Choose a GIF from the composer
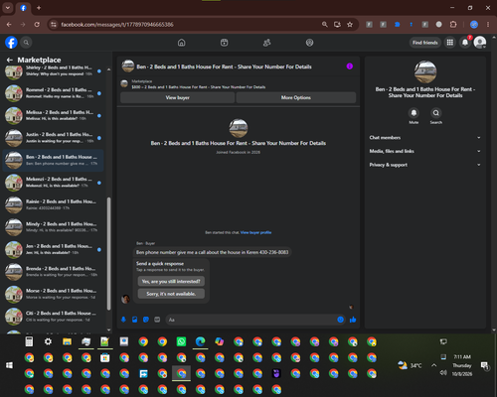This screenshot has width=497, height=397. point(157,320)
